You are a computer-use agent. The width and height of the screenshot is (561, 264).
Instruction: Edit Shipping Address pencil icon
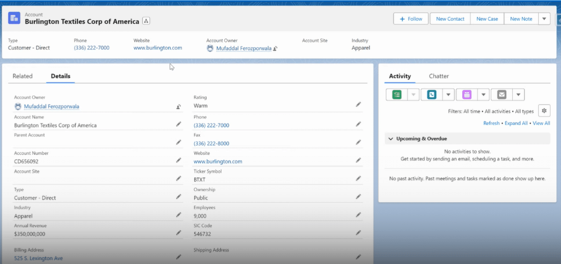point(358,257)
